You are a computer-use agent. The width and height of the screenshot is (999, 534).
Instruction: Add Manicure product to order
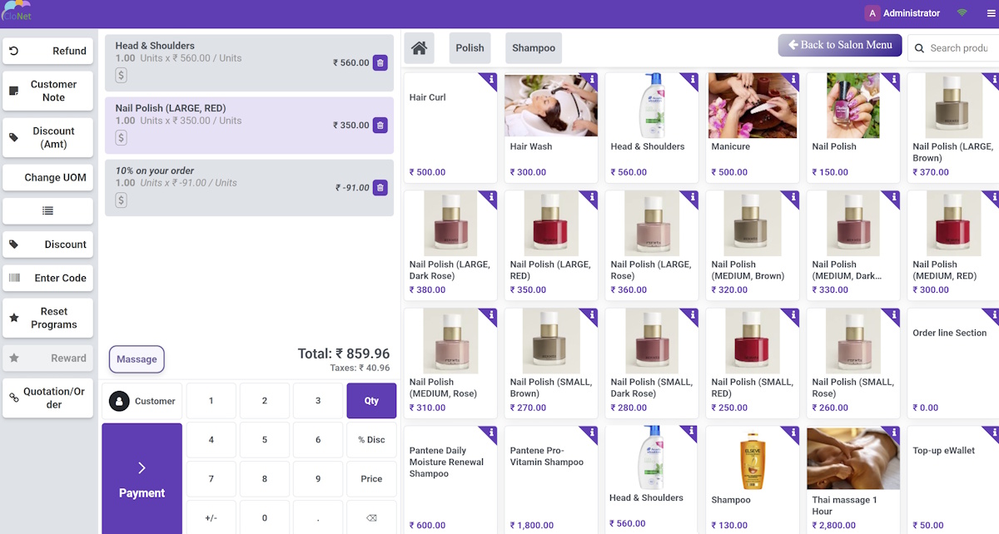tap(753, 128)
